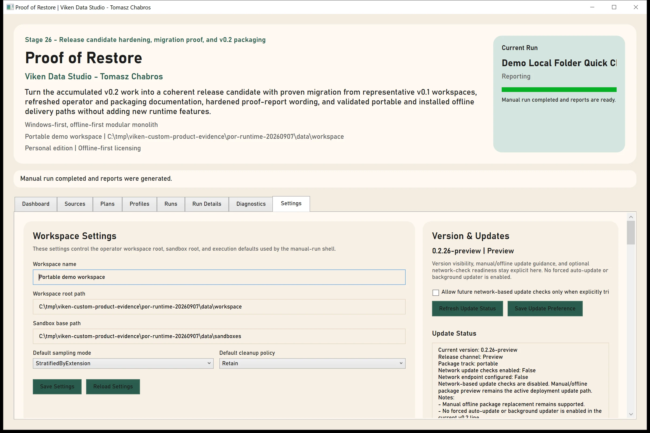Viewport: 650px width, 433px height.
Task: Click the 'Update Status' heading
Action: point(454,333)
